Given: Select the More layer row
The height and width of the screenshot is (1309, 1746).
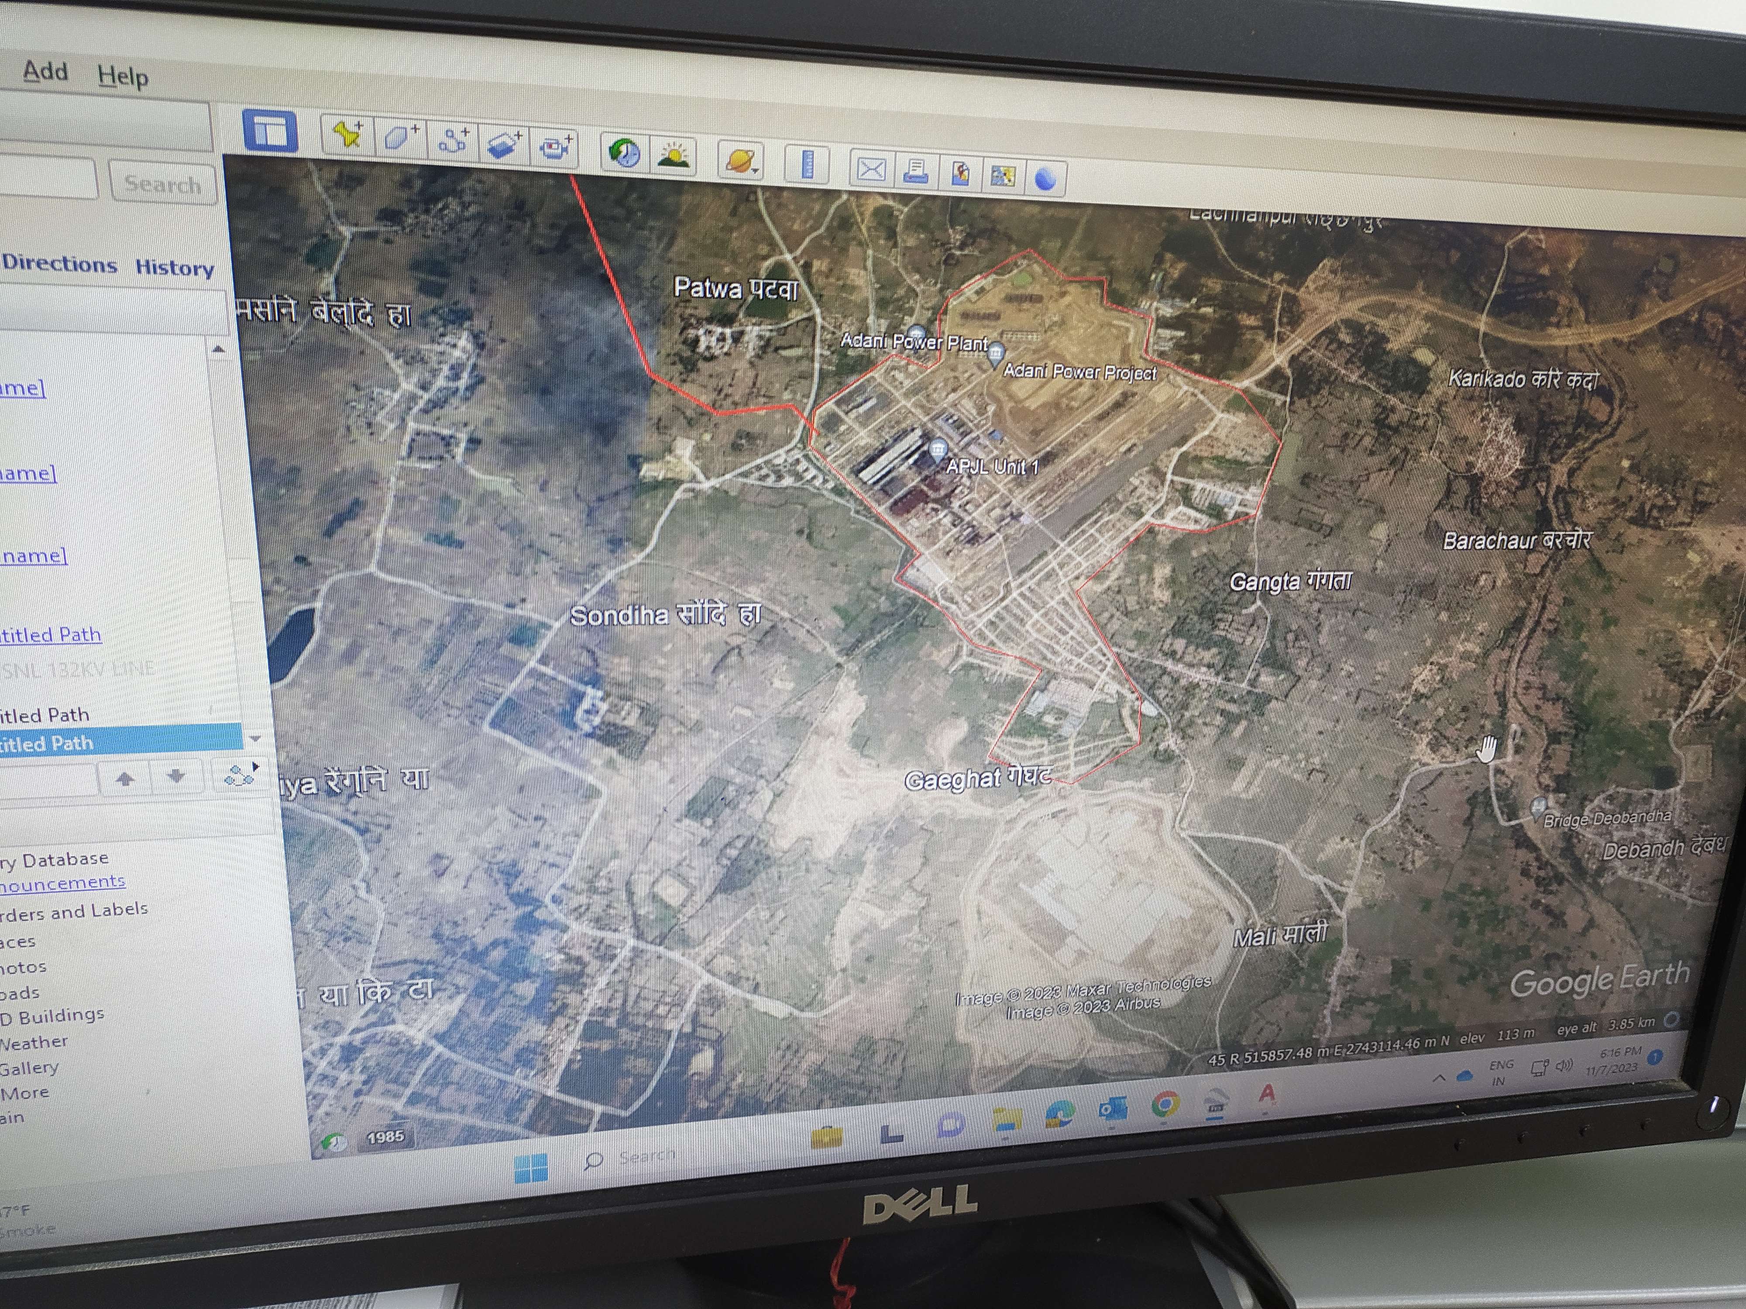Looking at the screenshot, I should (24, 1093).
